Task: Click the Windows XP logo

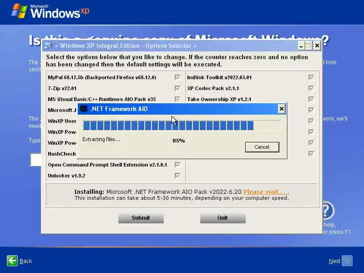Action: [51, 11]
